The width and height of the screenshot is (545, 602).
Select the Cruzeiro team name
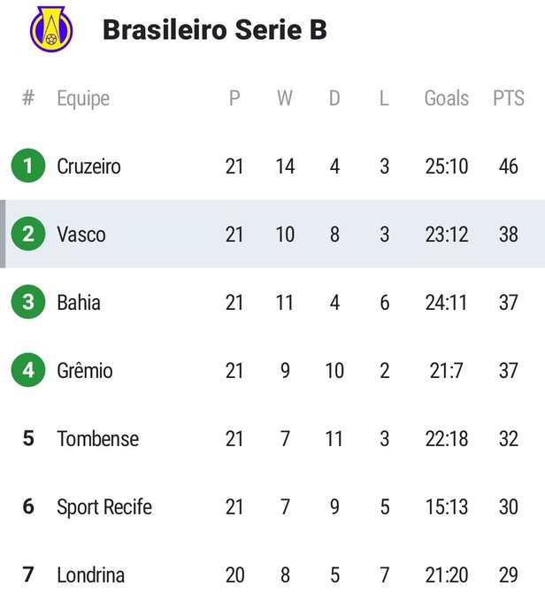point(88,166)
